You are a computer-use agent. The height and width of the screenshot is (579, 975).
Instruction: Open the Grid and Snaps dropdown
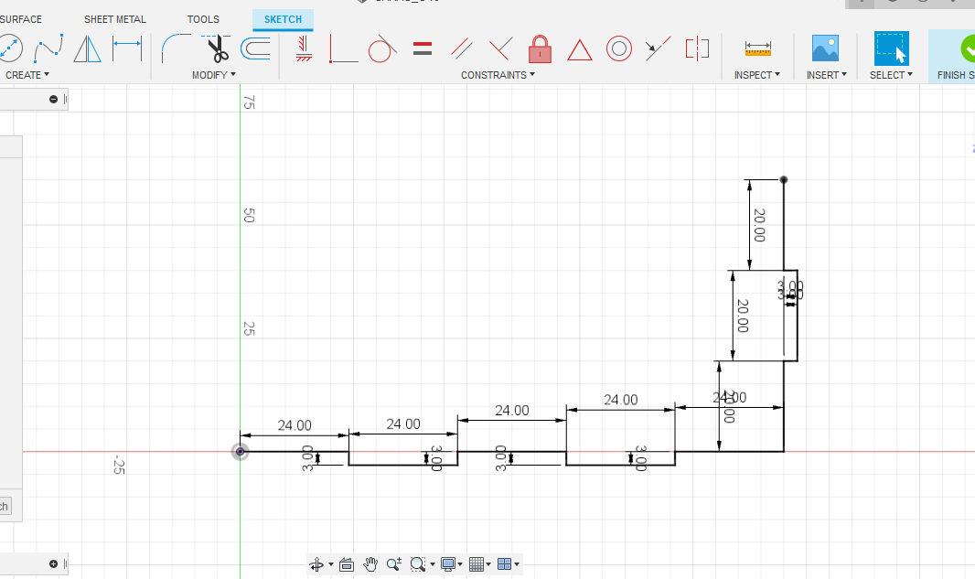click(479, 564)
